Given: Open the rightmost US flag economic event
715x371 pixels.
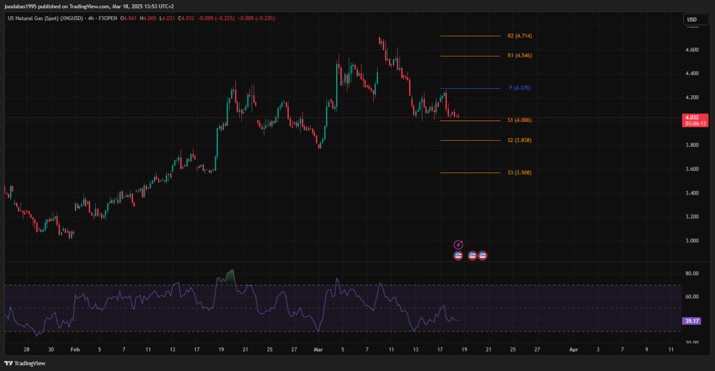Looking at the screenshot, I should [482, 256].
